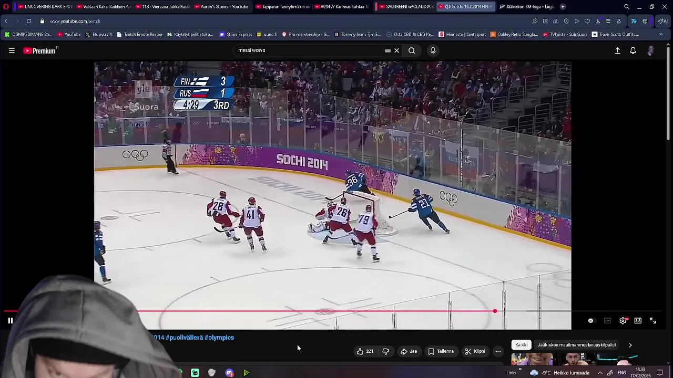Open the clock showing 18.33
The image size is (673, 378).
[641, 372]
